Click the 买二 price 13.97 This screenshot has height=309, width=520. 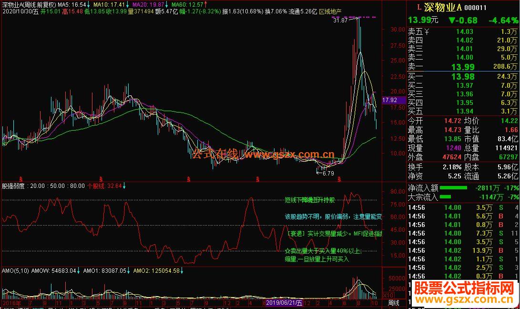[465, 86]
